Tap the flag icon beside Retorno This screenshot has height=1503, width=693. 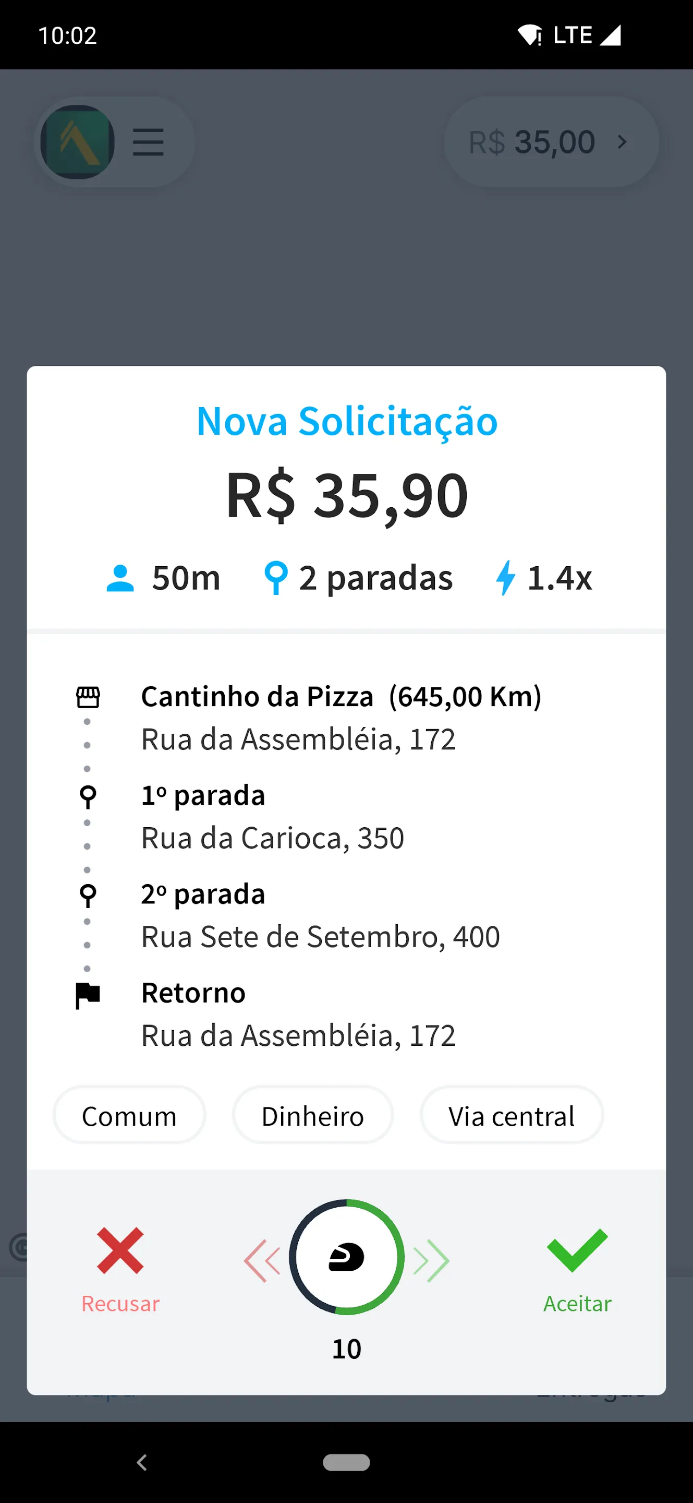click(88, 994)
